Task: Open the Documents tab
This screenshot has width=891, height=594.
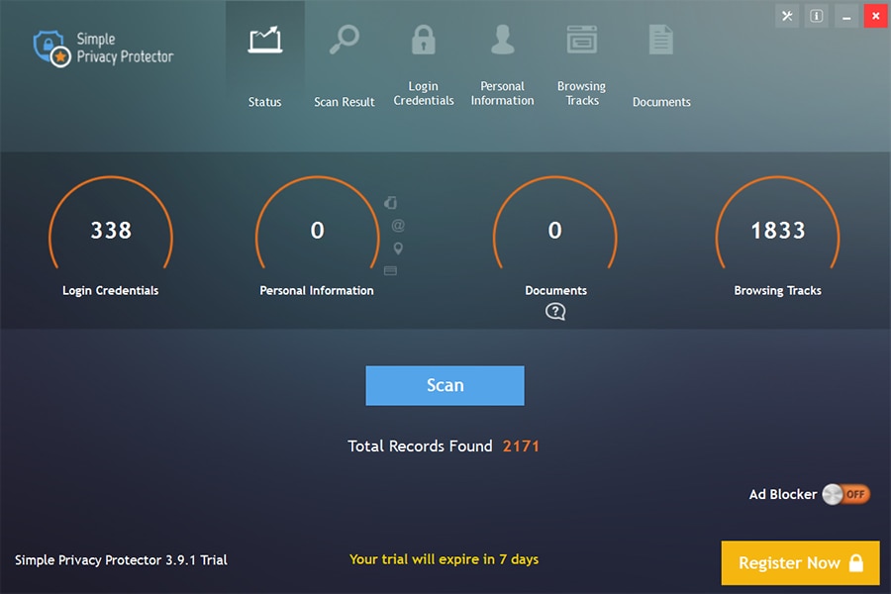Action: (661, 66)
